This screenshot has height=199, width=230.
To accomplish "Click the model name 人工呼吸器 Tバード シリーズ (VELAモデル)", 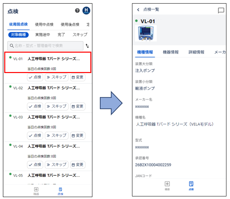I will (x=174, y=124).
